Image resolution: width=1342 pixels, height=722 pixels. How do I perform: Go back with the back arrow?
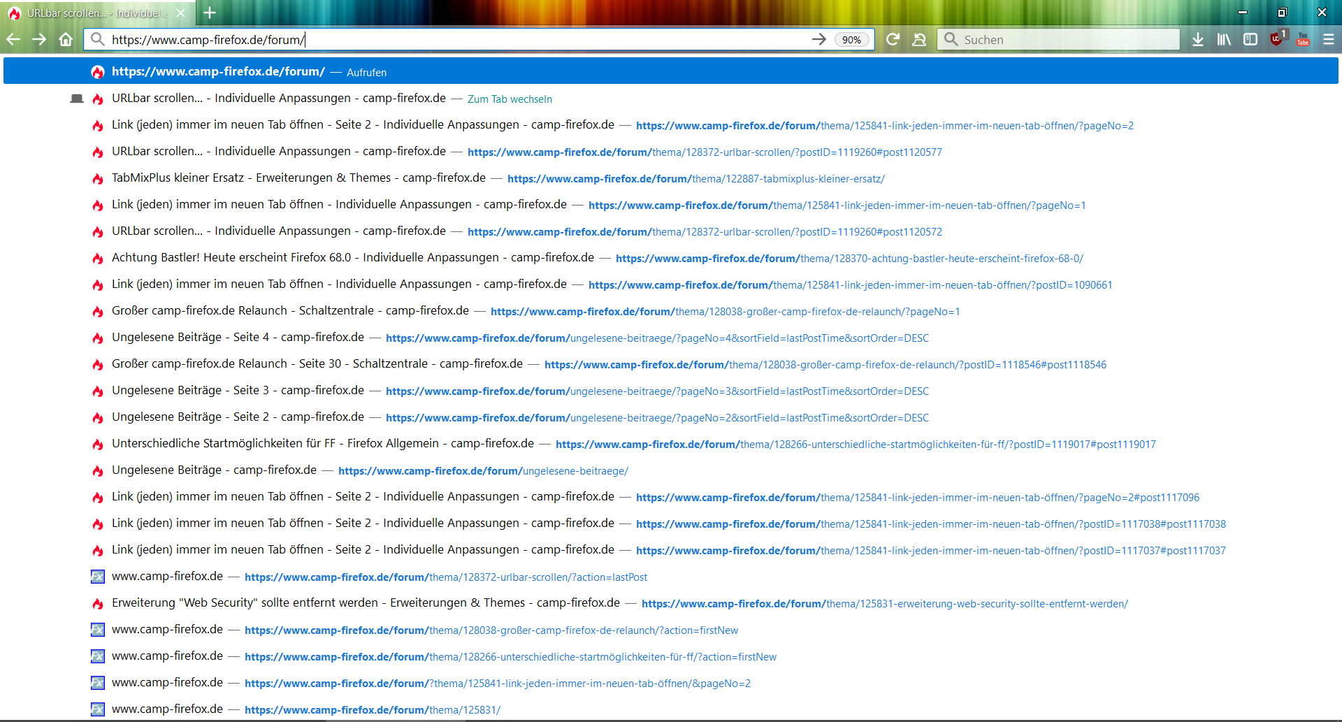point(13,40)
